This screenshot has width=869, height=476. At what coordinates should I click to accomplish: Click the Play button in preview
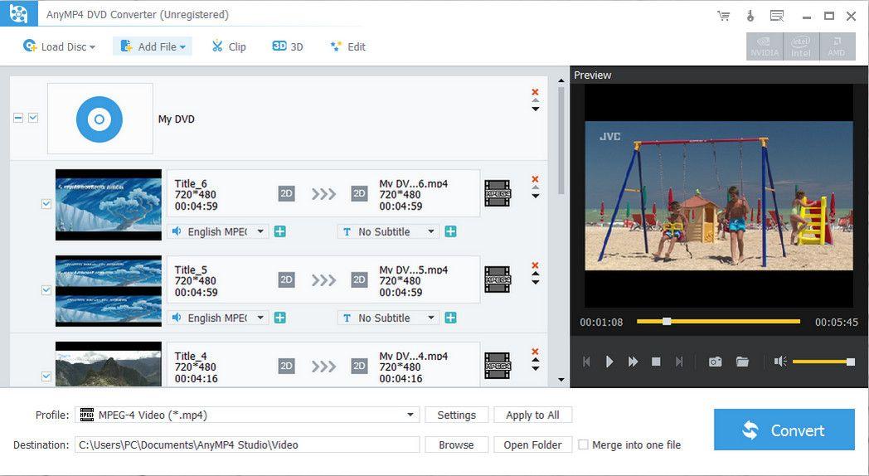pos(609,362)
